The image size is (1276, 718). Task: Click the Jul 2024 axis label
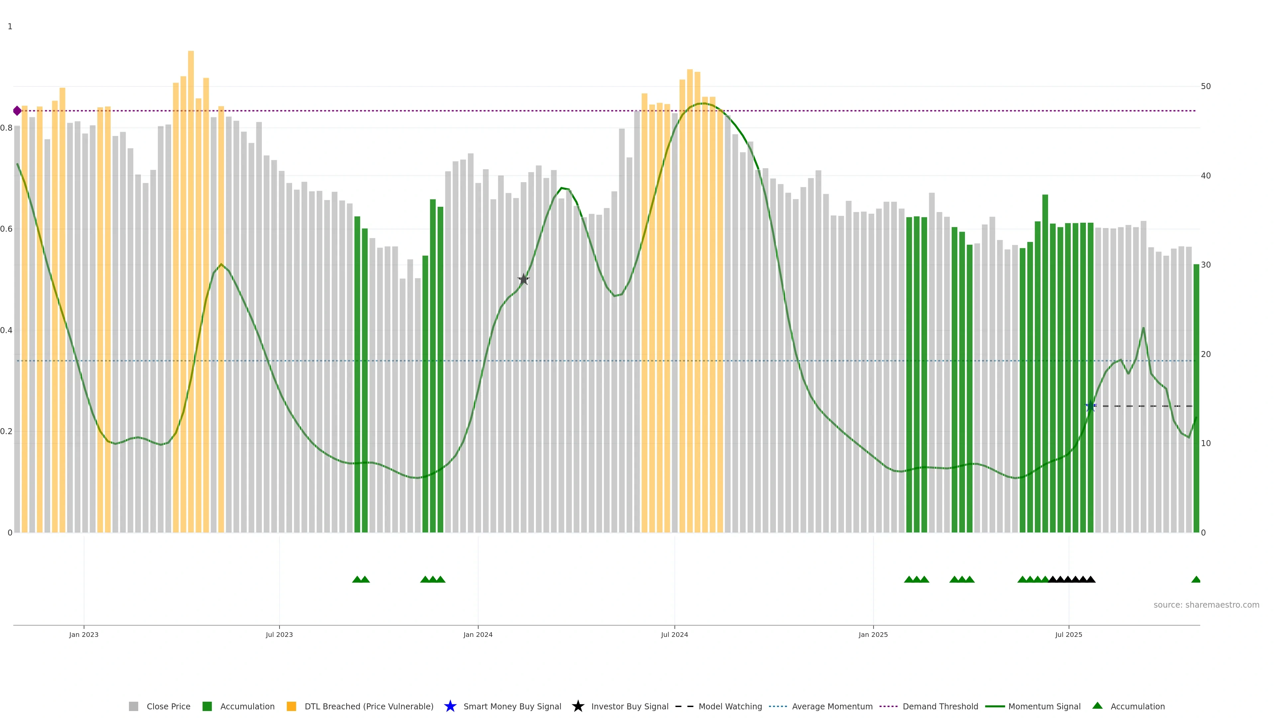pyautogui.click(x=674, y=634)
